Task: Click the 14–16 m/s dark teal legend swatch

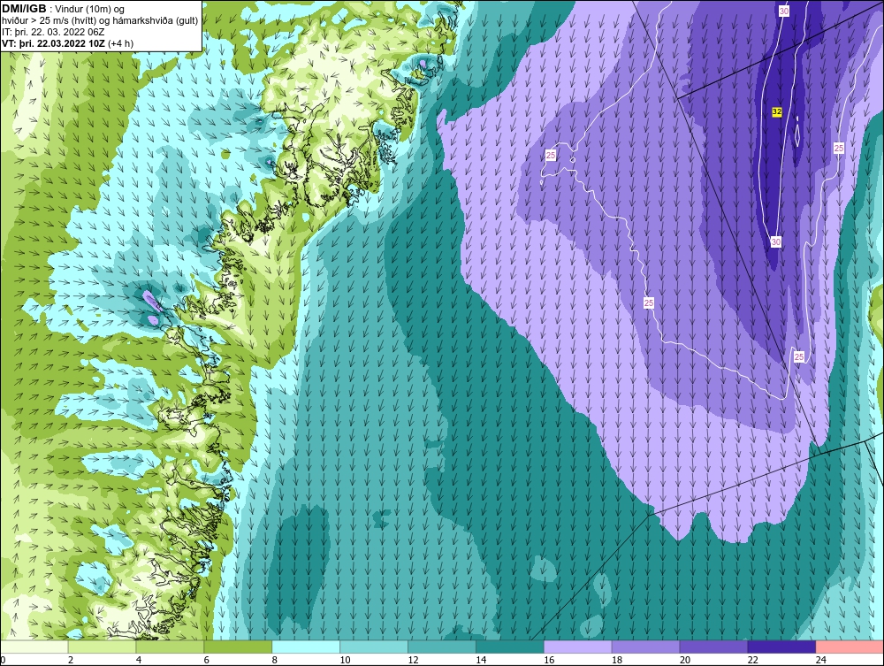Action: [x=510, y=647]
